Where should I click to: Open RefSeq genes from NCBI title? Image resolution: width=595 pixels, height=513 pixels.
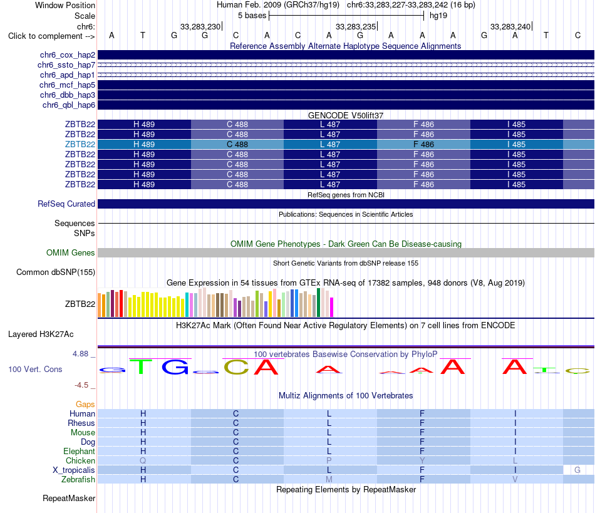tap(346, 195)
